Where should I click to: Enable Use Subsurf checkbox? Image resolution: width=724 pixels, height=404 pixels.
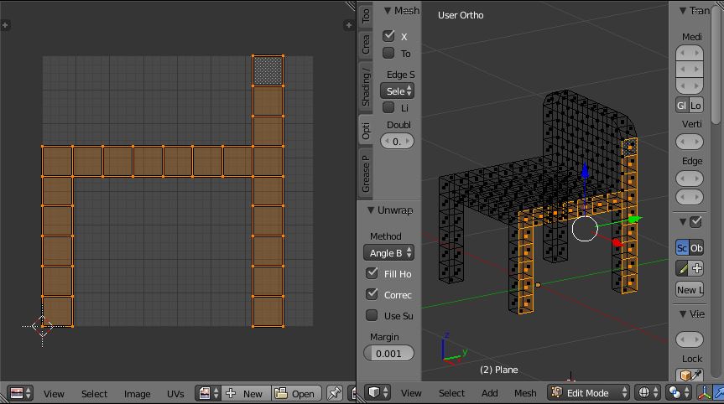(372, 315)
